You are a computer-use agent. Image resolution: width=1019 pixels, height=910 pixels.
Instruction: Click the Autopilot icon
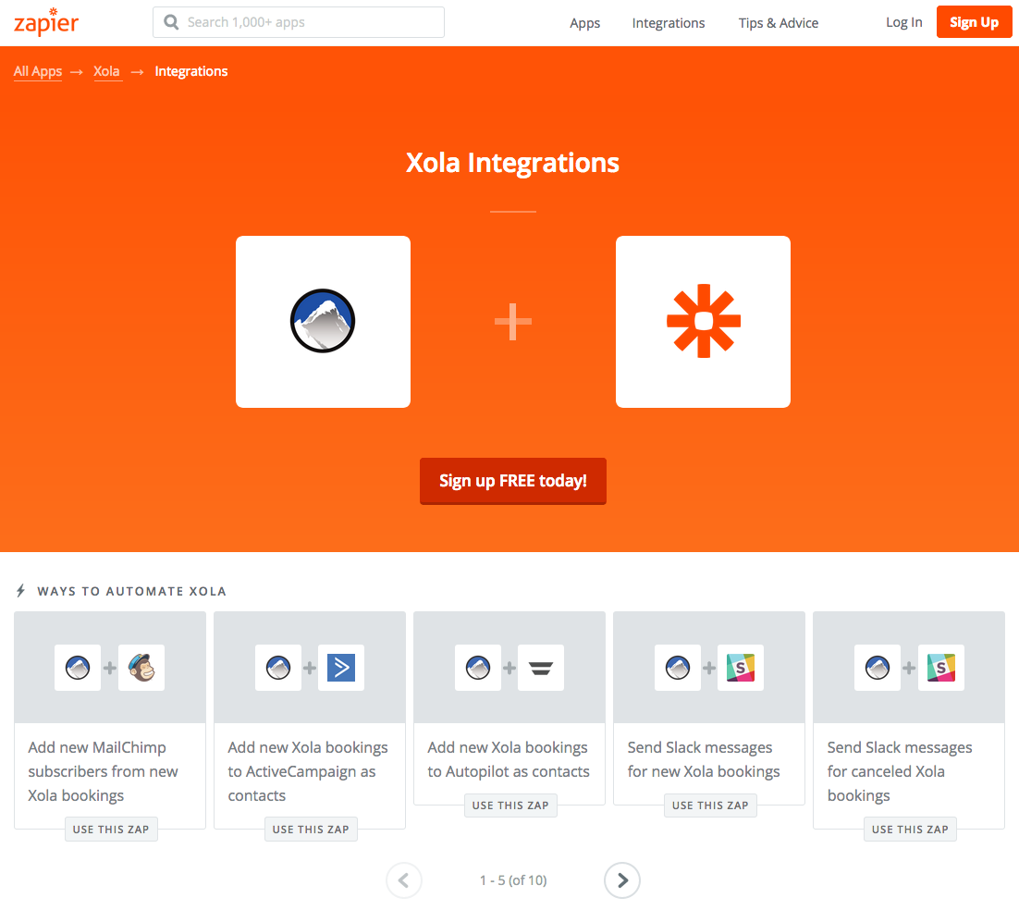(x=541, y=668)
